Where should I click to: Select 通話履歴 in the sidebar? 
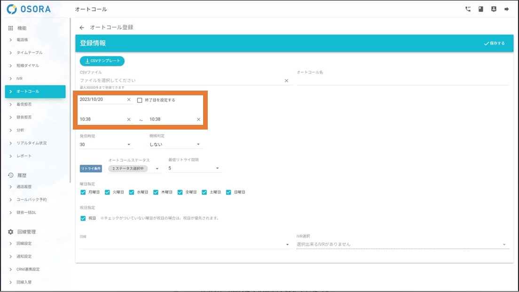24,187
